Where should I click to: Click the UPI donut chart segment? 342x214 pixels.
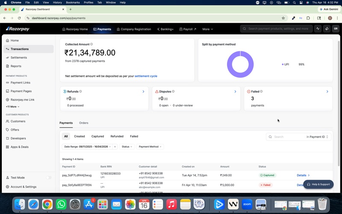tap(229, 64)
